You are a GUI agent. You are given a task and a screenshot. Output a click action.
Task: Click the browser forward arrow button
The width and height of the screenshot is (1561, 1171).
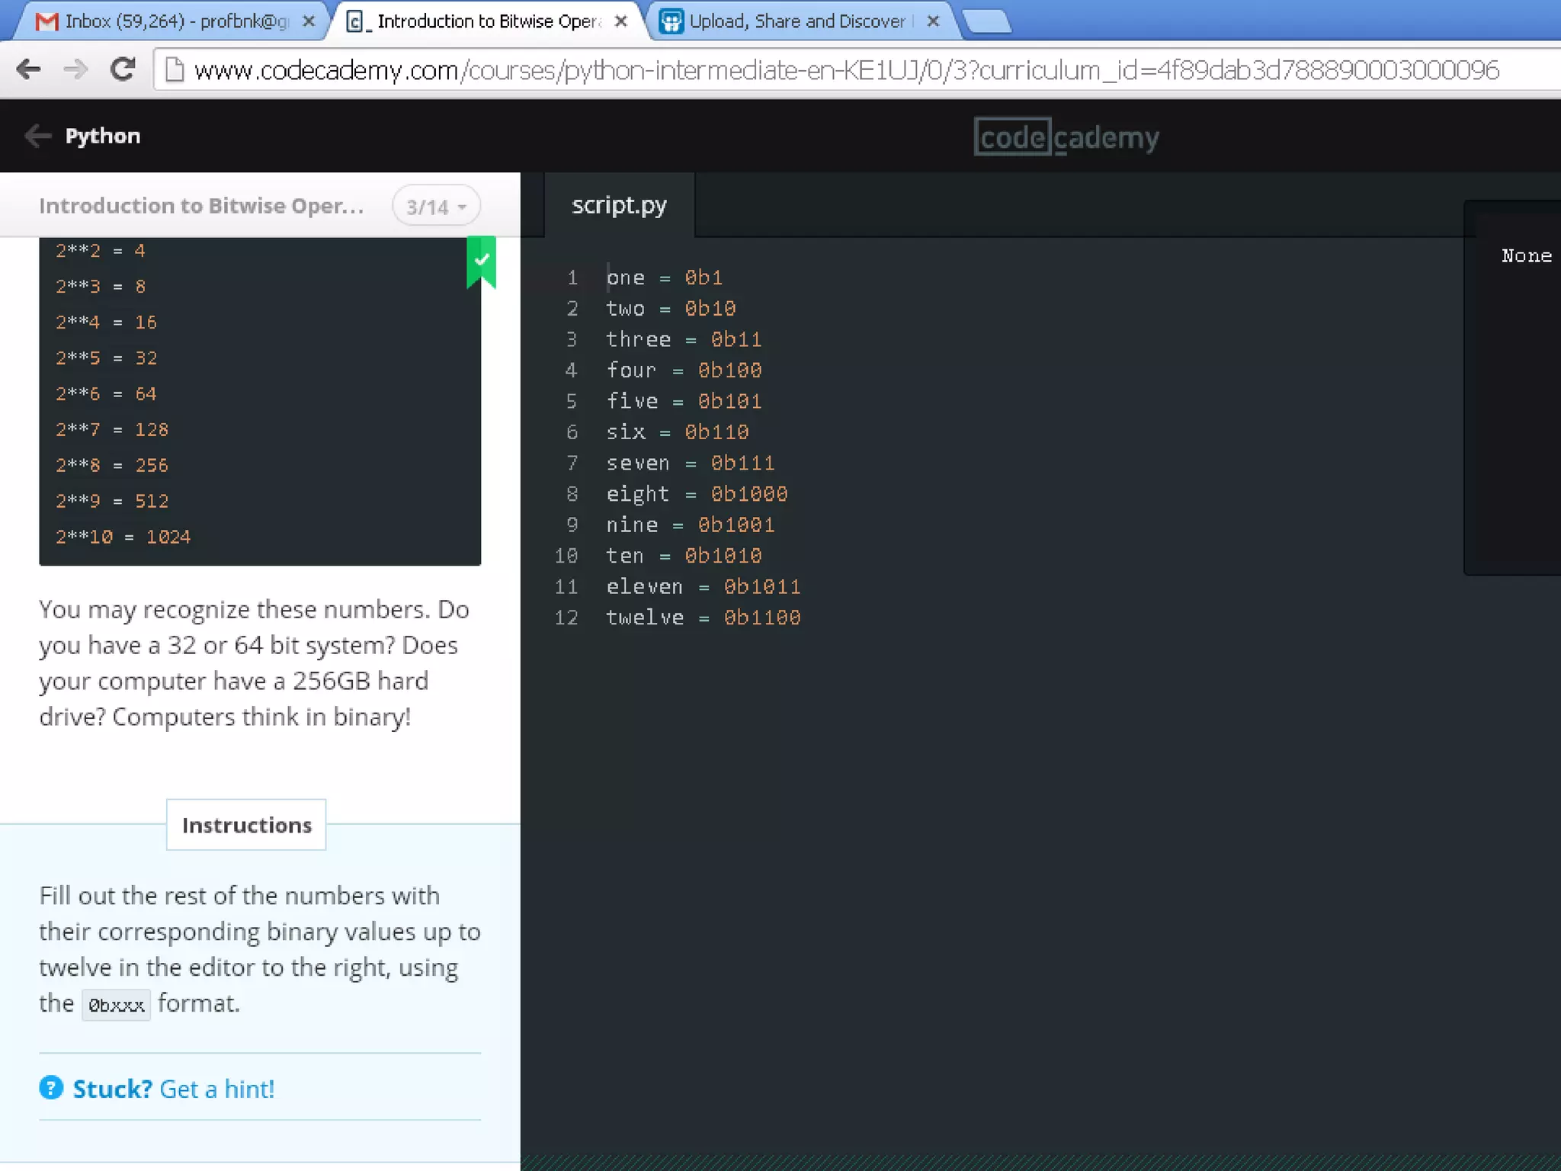(75, 69)
